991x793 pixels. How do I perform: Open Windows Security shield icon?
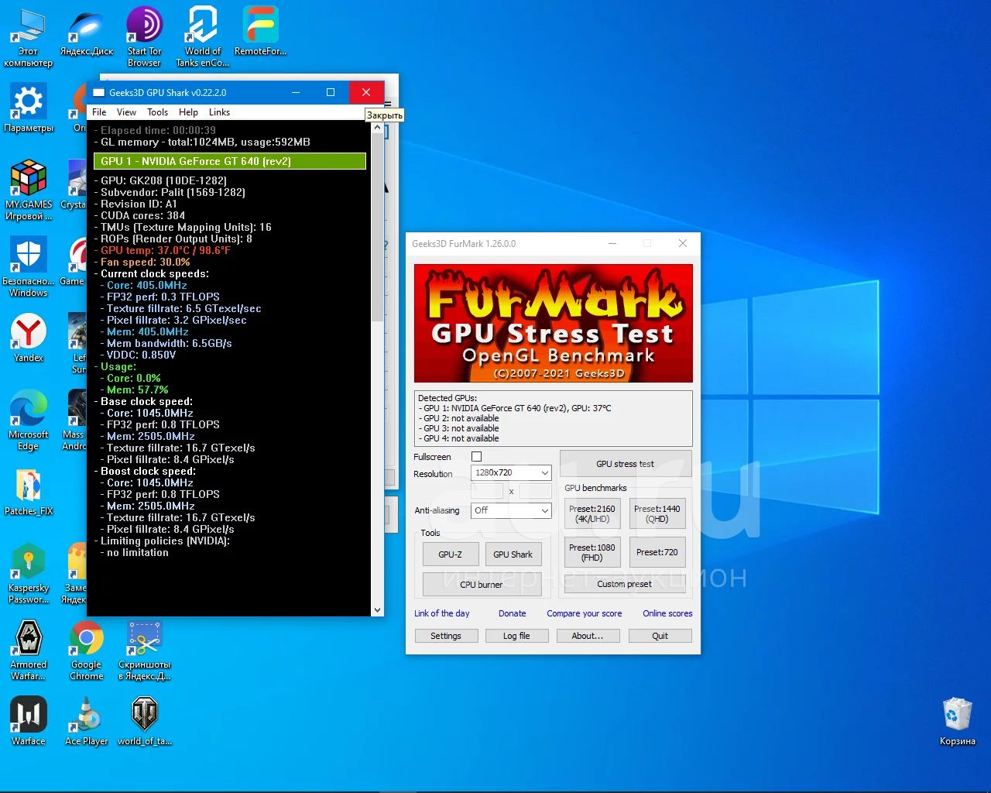click(29, 267)
